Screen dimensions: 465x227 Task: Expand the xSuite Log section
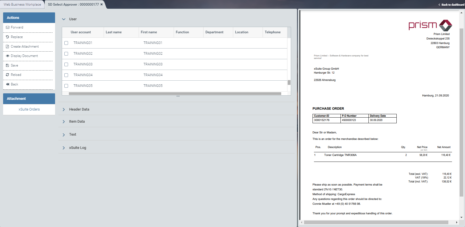click(64, 148)
